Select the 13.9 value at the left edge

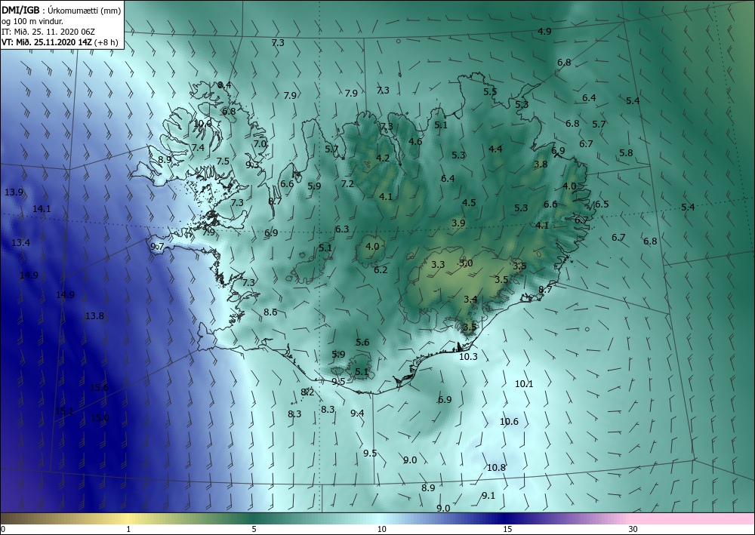pos(14,192)
